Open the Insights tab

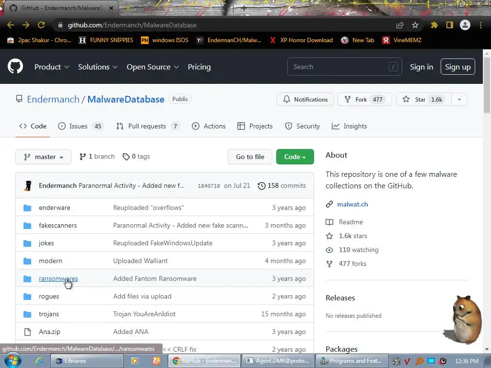(x=349, y=126)
